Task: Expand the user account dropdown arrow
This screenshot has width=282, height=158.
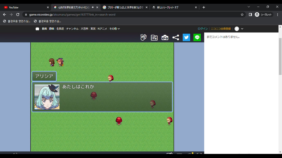Action: click(242, 29)
